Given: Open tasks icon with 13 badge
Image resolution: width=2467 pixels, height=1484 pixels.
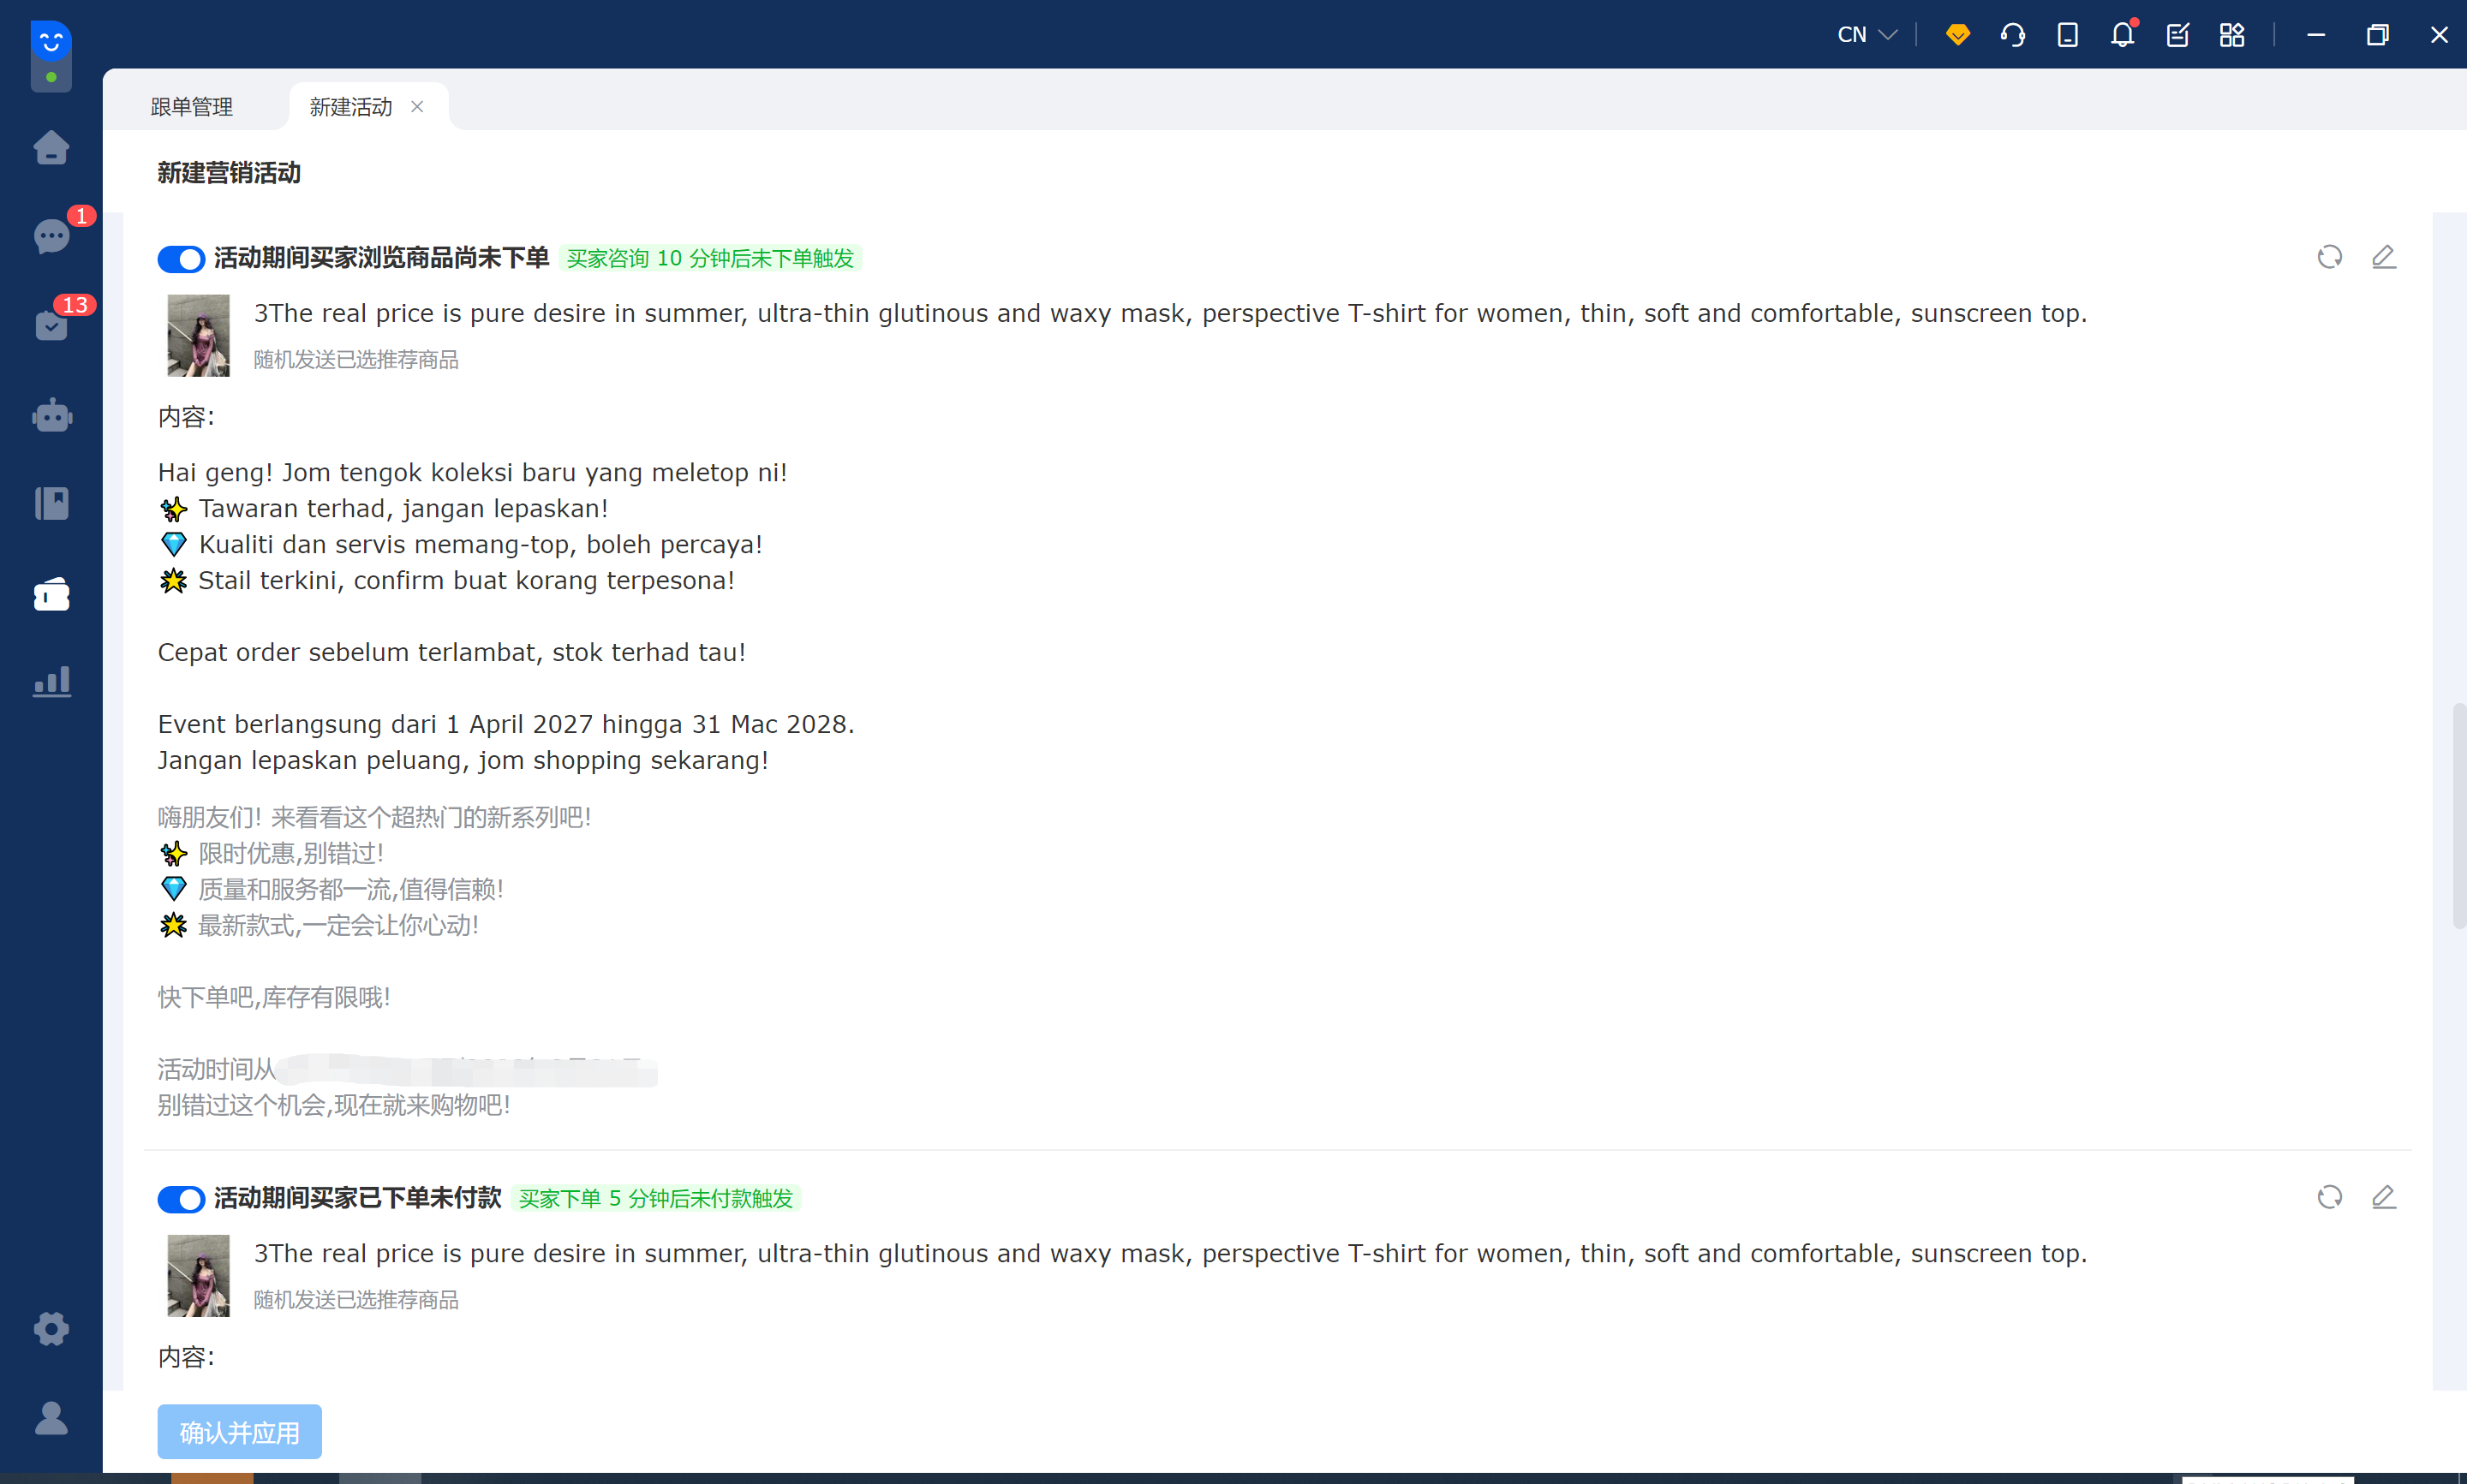Looking at the screenshot, I should [x=51, y=325].
